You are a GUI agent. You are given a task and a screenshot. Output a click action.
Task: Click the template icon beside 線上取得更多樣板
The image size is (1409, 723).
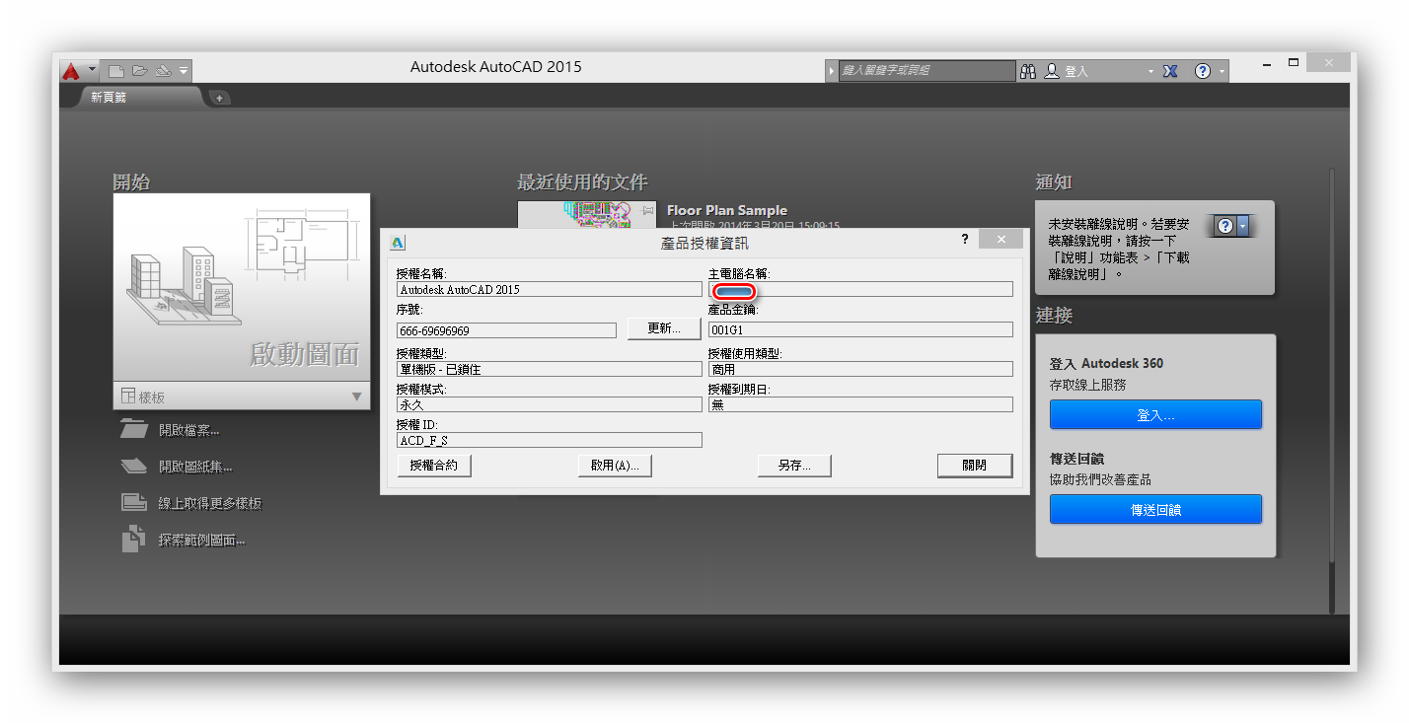pos(133,502)
